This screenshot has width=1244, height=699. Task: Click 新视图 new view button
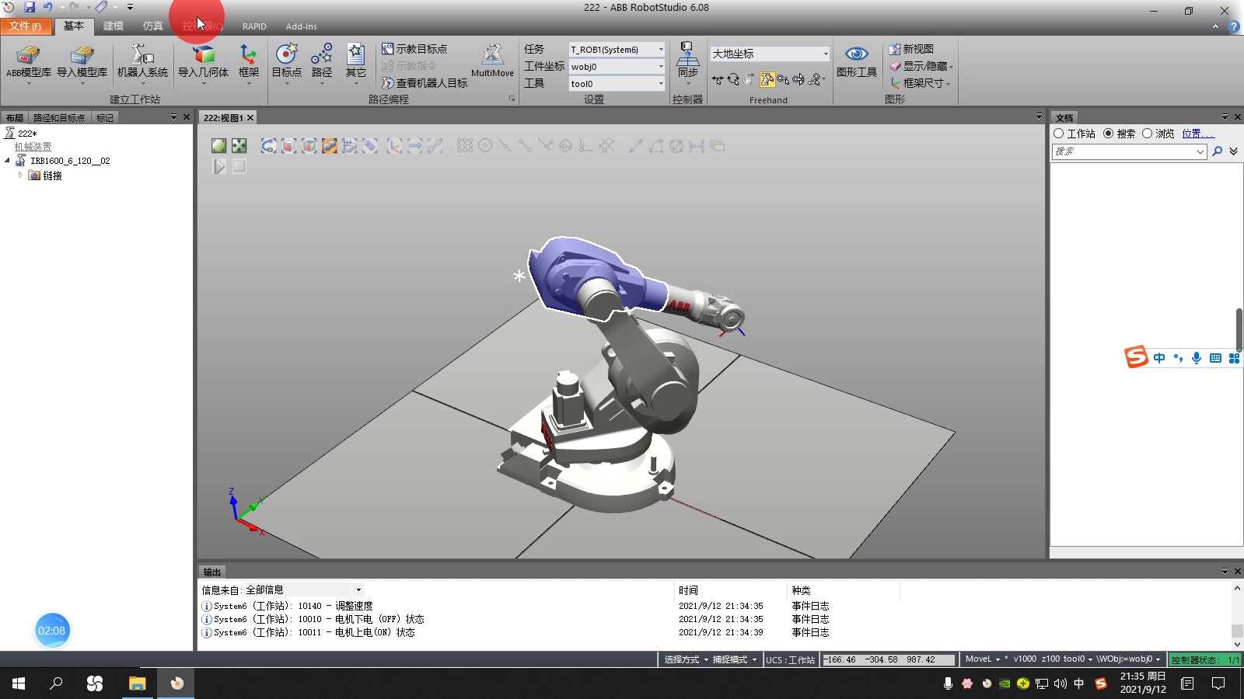tap(911, 49)
